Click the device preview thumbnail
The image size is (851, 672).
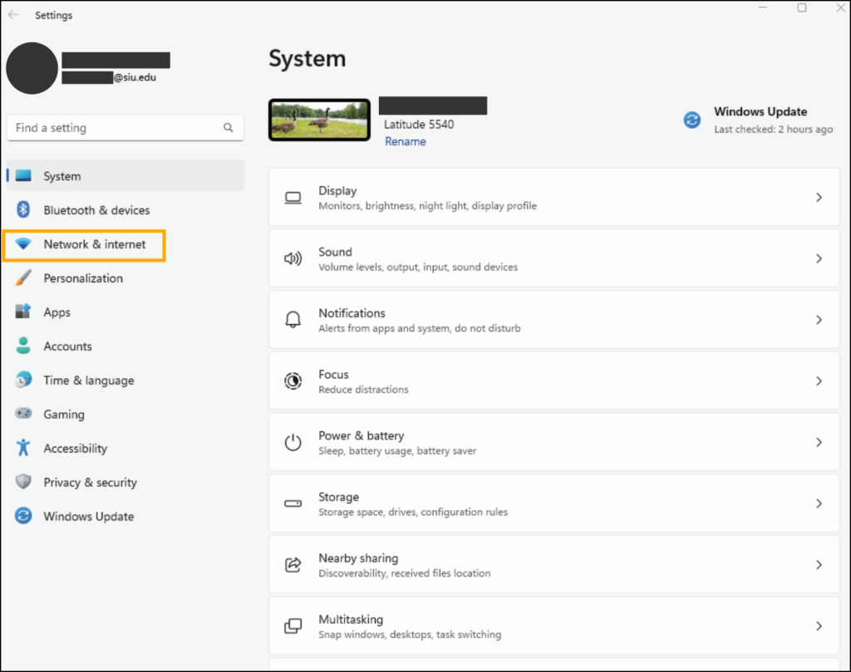(x=319, y=119)
